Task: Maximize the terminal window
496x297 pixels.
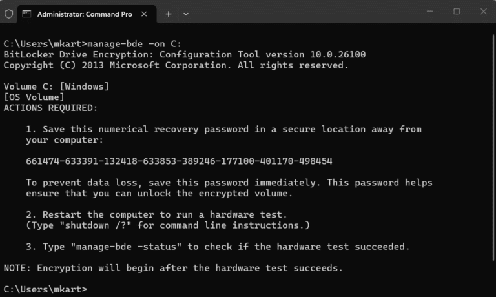Action: coord(457,12)
